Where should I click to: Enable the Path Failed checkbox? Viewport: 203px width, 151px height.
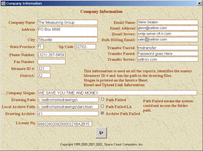(102, 99)
